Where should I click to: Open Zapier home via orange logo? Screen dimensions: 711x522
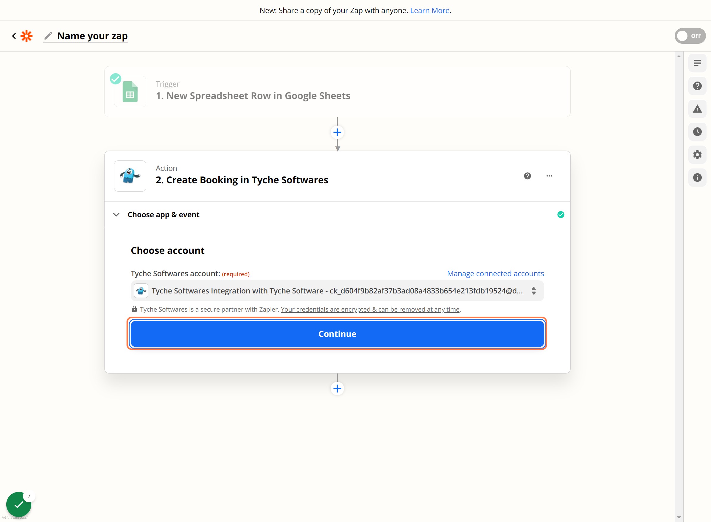(x=27, y=36)
